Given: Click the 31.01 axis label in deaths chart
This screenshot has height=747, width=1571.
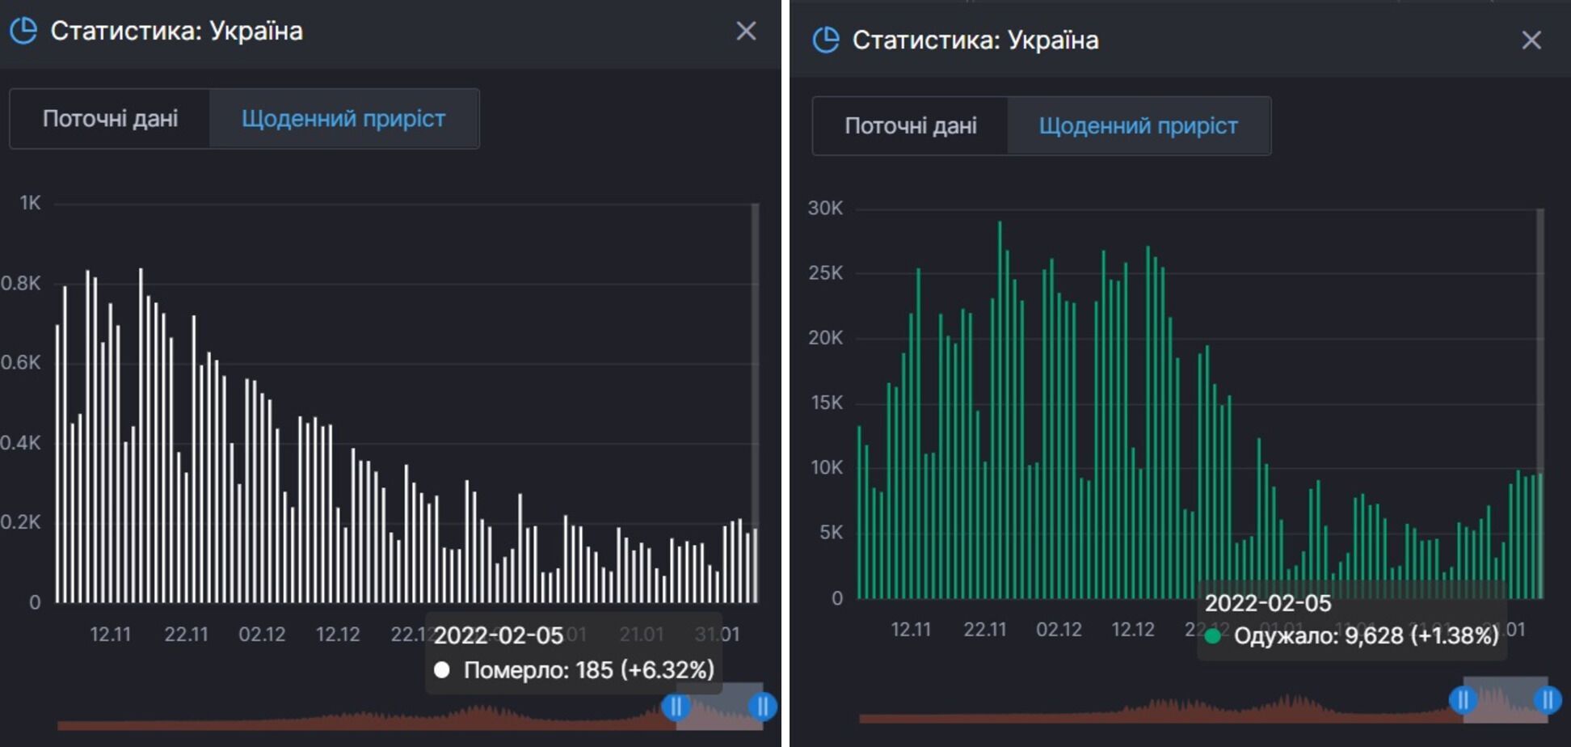Looking at the screenshot, I should tap(718, 635).
